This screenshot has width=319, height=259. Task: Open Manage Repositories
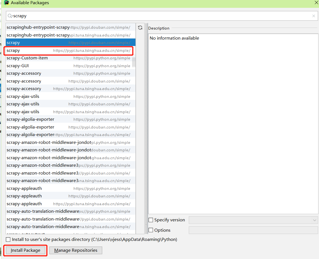76,250
